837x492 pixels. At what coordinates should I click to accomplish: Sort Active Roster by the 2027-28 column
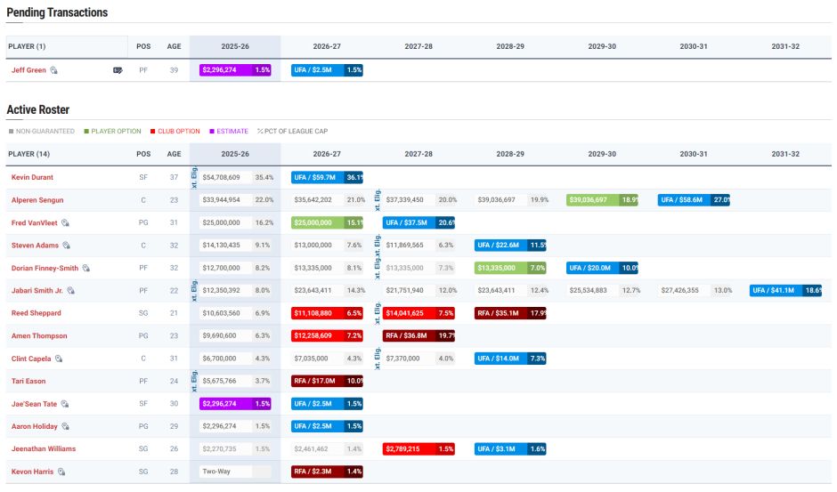(418, 154)
